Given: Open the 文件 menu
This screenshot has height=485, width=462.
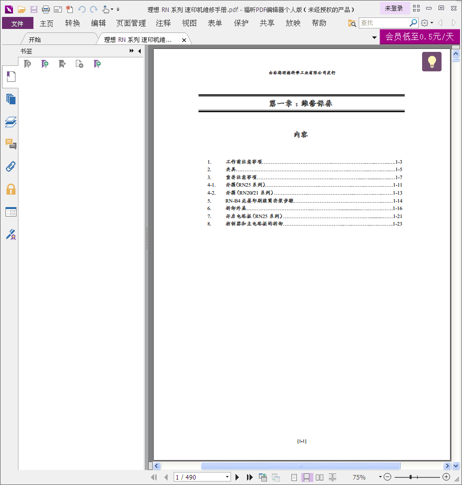Looking at the screenshot, I should pyautogui.click(x=17, y=23).
